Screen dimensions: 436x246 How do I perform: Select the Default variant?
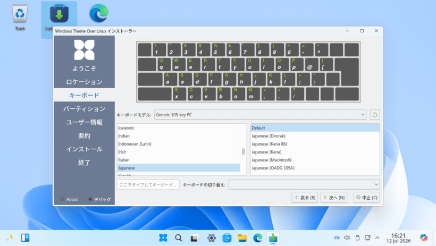(x=315, y=128)
